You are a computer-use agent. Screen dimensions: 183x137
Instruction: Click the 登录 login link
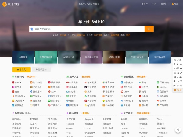point(175,4)
